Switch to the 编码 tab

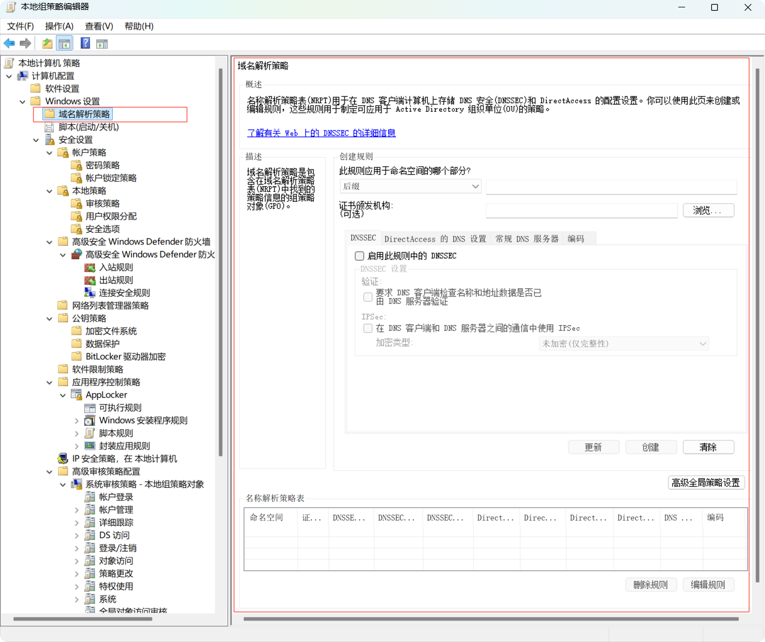[576, 239]
